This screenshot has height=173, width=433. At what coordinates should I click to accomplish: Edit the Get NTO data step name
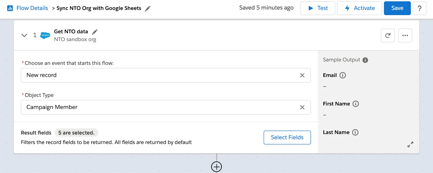coord(95,32)
